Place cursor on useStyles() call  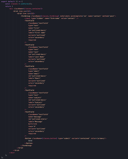pos(26,4)
